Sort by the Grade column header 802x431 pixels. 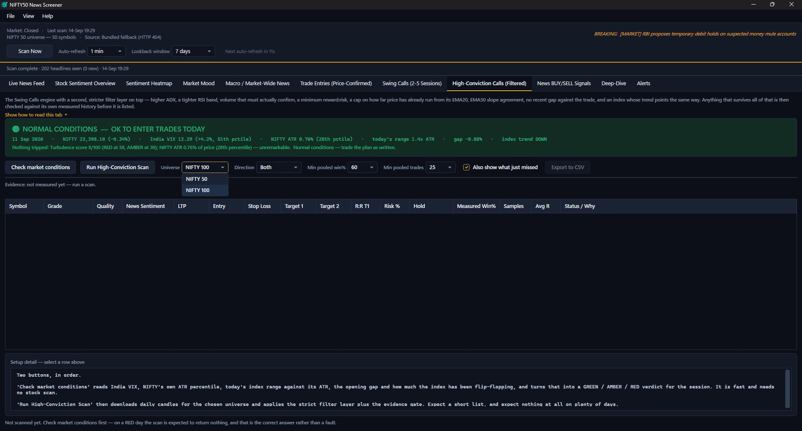pos(68,206)
